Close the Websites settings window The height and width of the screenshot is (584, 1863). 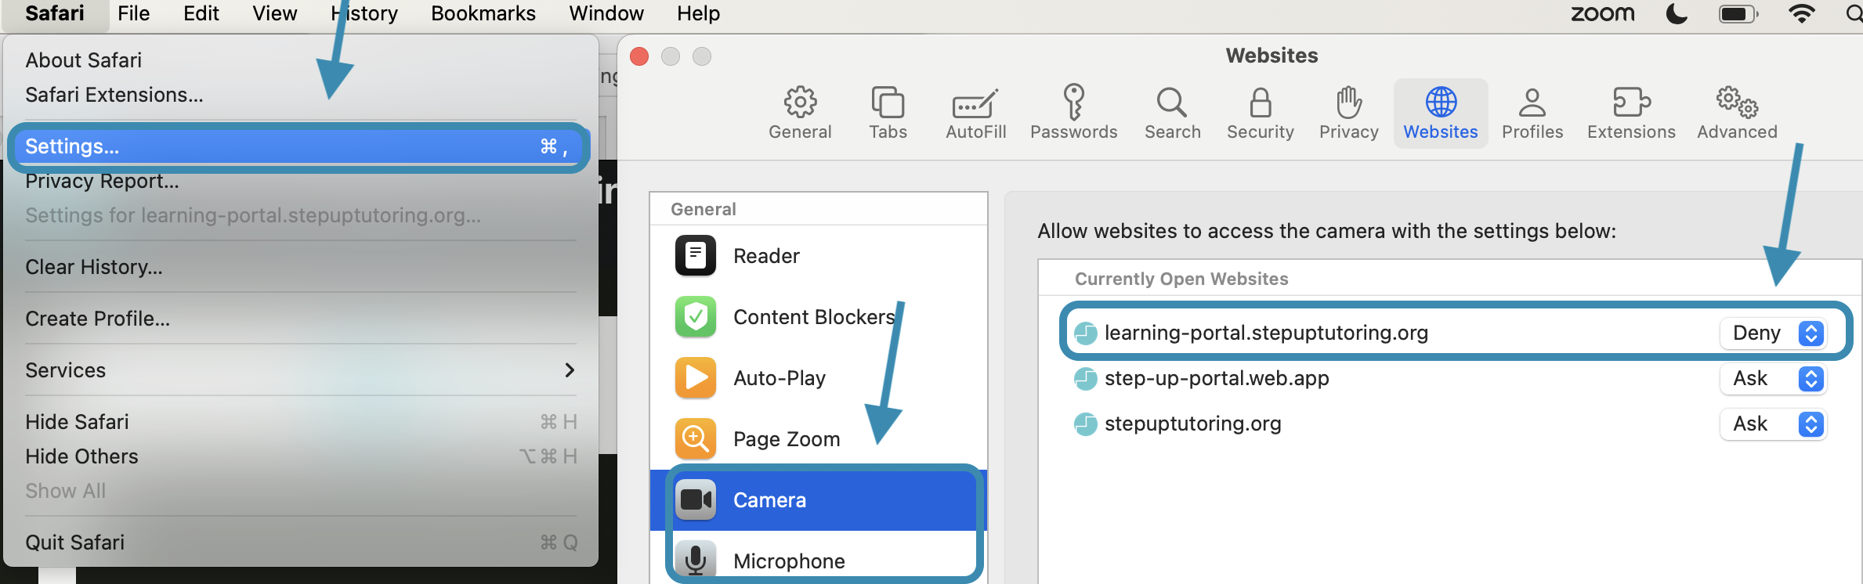pos(639,56)
